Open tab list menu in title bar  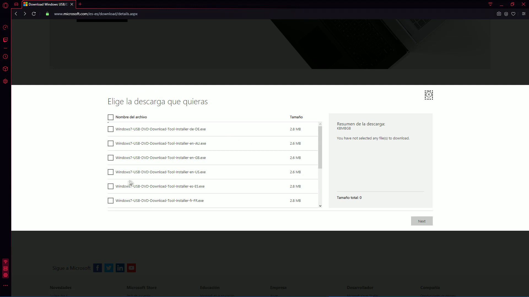[x=490, y=4]
